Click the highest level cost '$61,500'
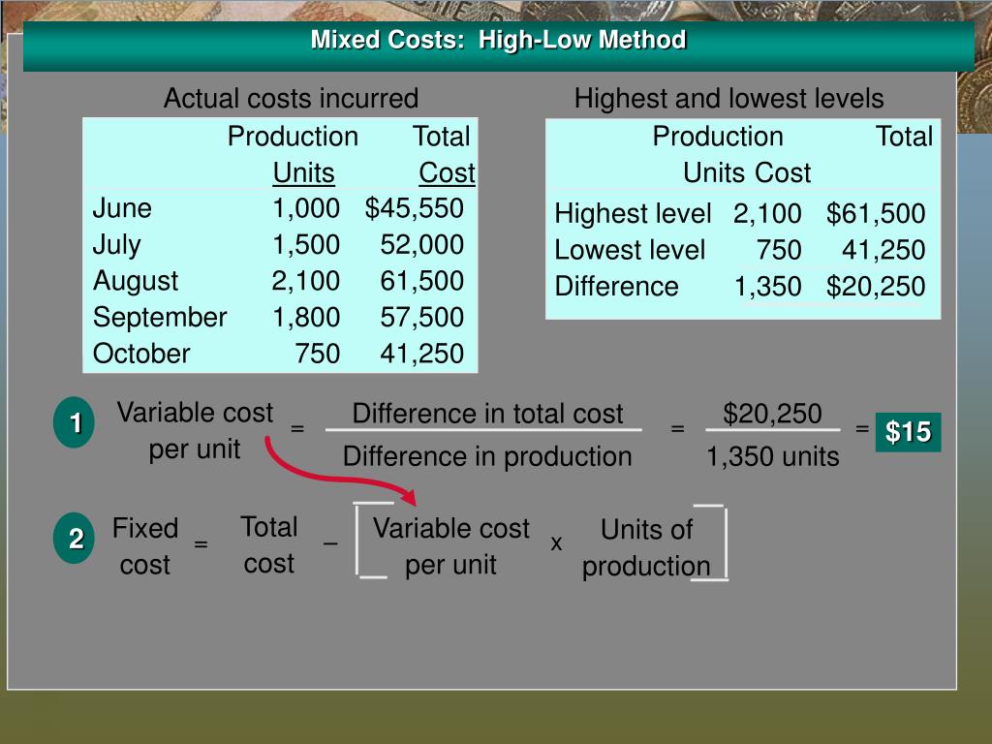Screen dimensions: 992x744 pos(876,214)
